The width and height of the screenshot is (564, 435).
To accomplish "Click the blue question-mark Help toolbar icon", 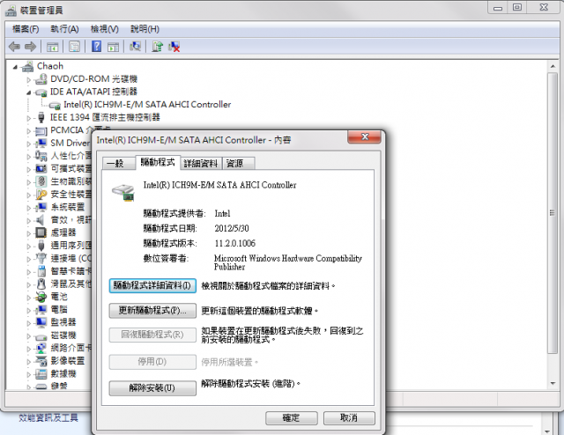I will [x=96, y=47].
